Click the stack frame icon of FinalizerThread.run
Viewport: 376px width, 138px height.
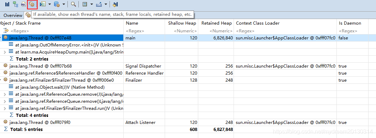pos(11,108)
